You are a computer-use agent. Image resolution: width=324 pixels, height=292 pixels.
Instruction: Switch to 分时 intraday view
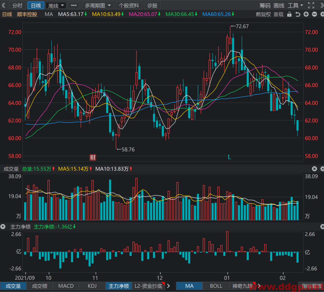pyautogui.click(x=17, y=5)
